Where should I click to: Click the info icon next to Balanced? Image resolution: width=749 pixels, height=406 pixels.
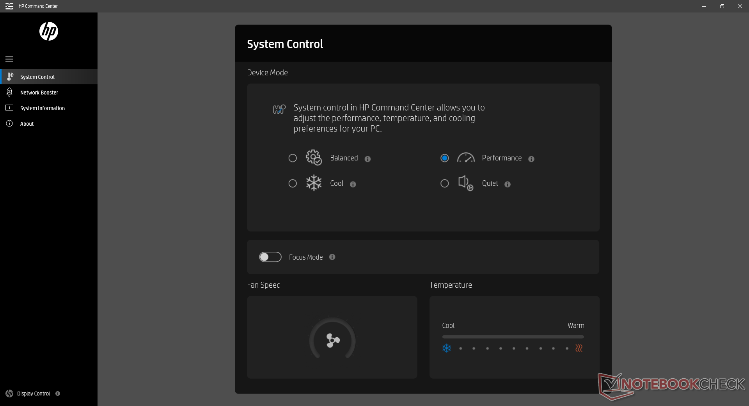coord(367,159)
